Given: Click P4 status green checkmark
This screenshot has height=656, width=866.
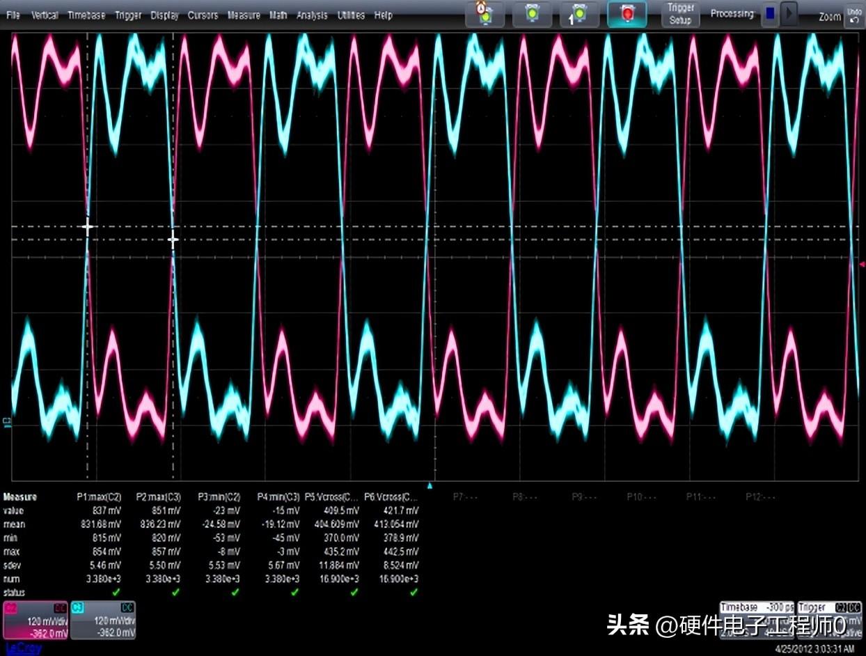Looking at the screenshot, I should 294,592.
